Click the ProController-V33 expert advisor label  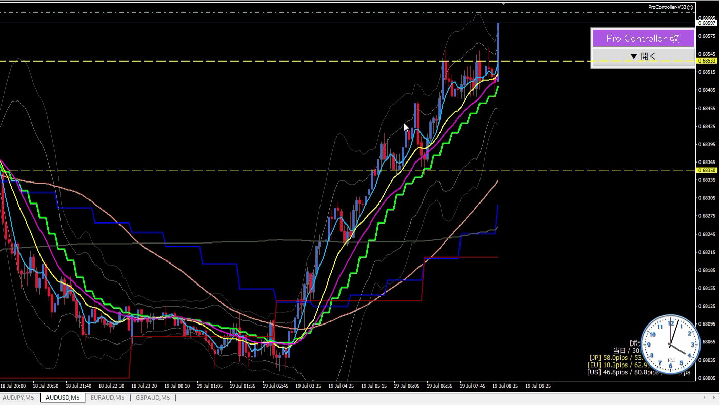pyautogui.click(x=667, y=7)
